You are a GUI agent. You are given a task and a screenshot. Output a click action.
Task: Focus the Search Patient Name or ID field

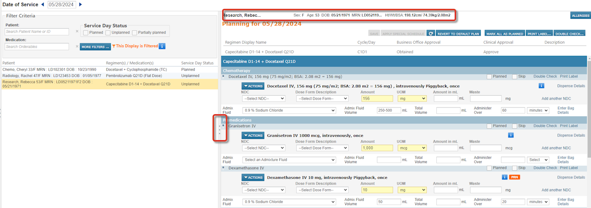coord(36,32)
